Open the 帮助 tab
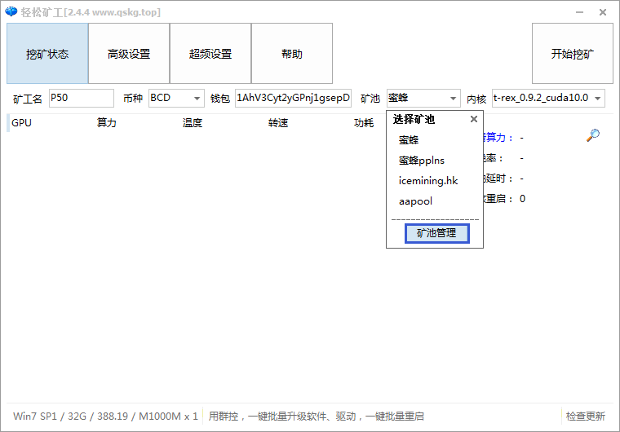Image resolution: width=620 pixels, height=432 pixels. [292, 54]
